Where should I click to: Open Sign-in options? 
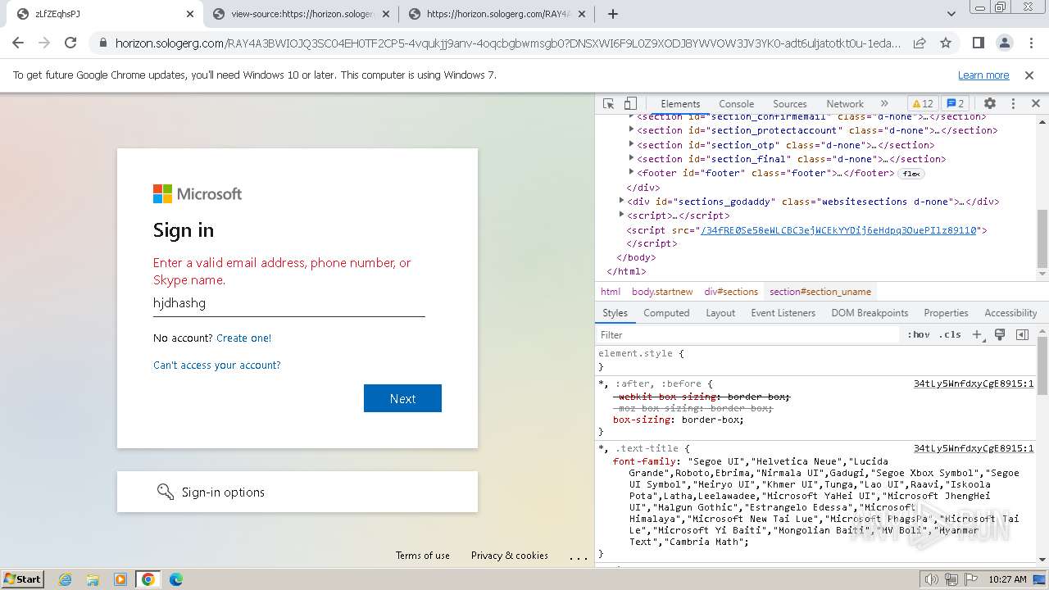(297, 492)
